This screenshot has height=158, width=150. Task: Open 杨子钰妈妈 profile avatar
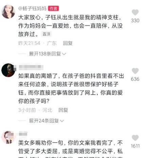(8, 12)
